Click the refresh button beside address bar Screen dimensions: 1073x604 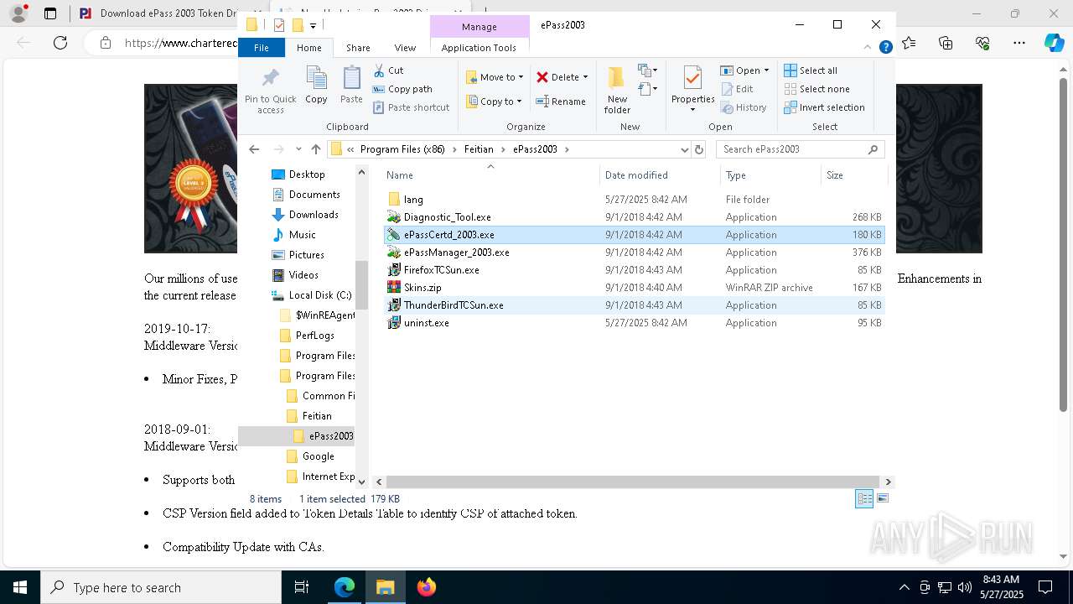pos(699,149)
